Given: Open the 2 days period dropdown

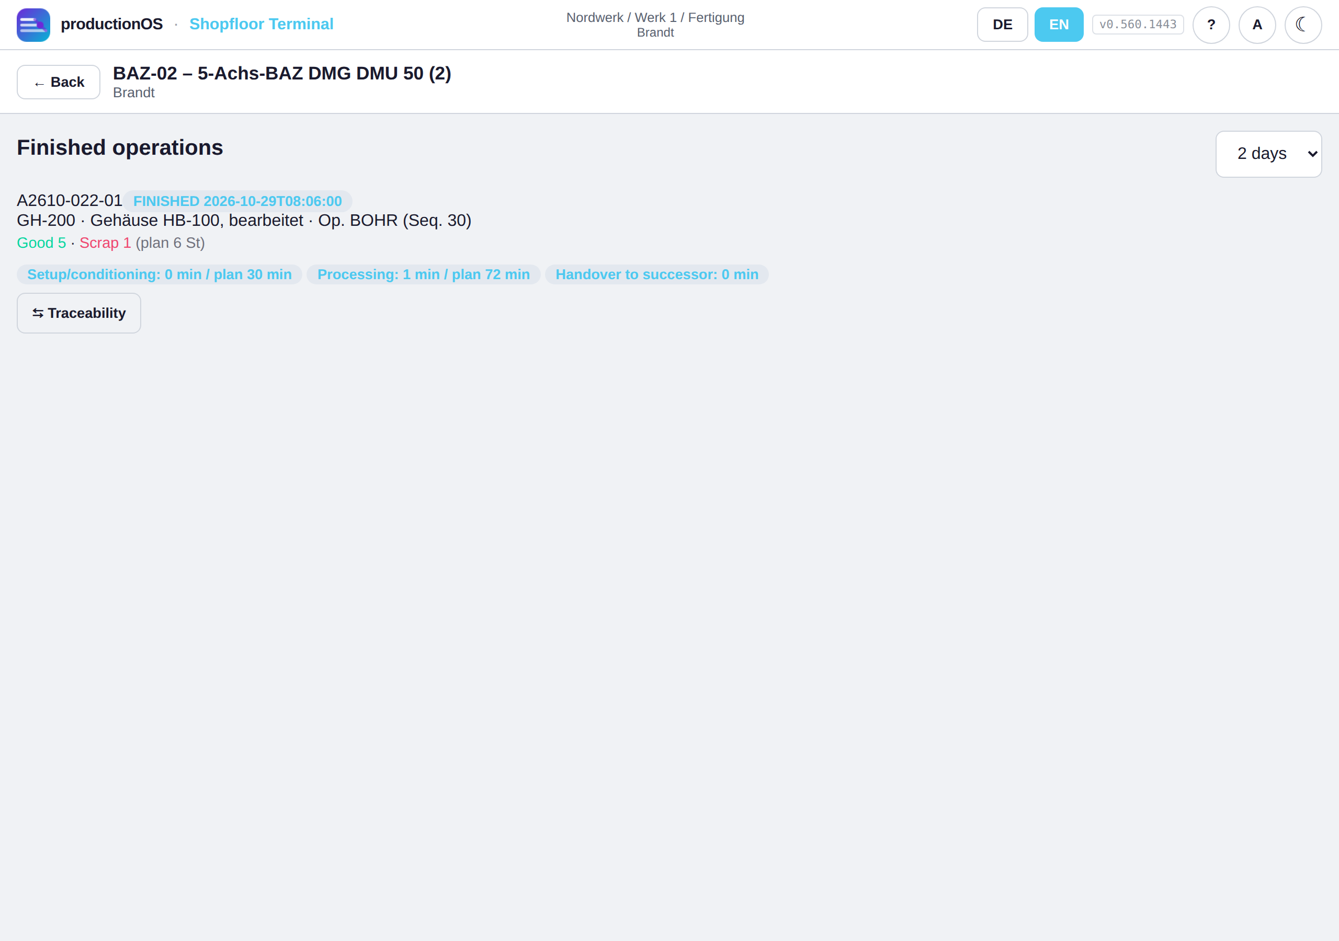Looking at the screenshot, I should point(1268,154).
